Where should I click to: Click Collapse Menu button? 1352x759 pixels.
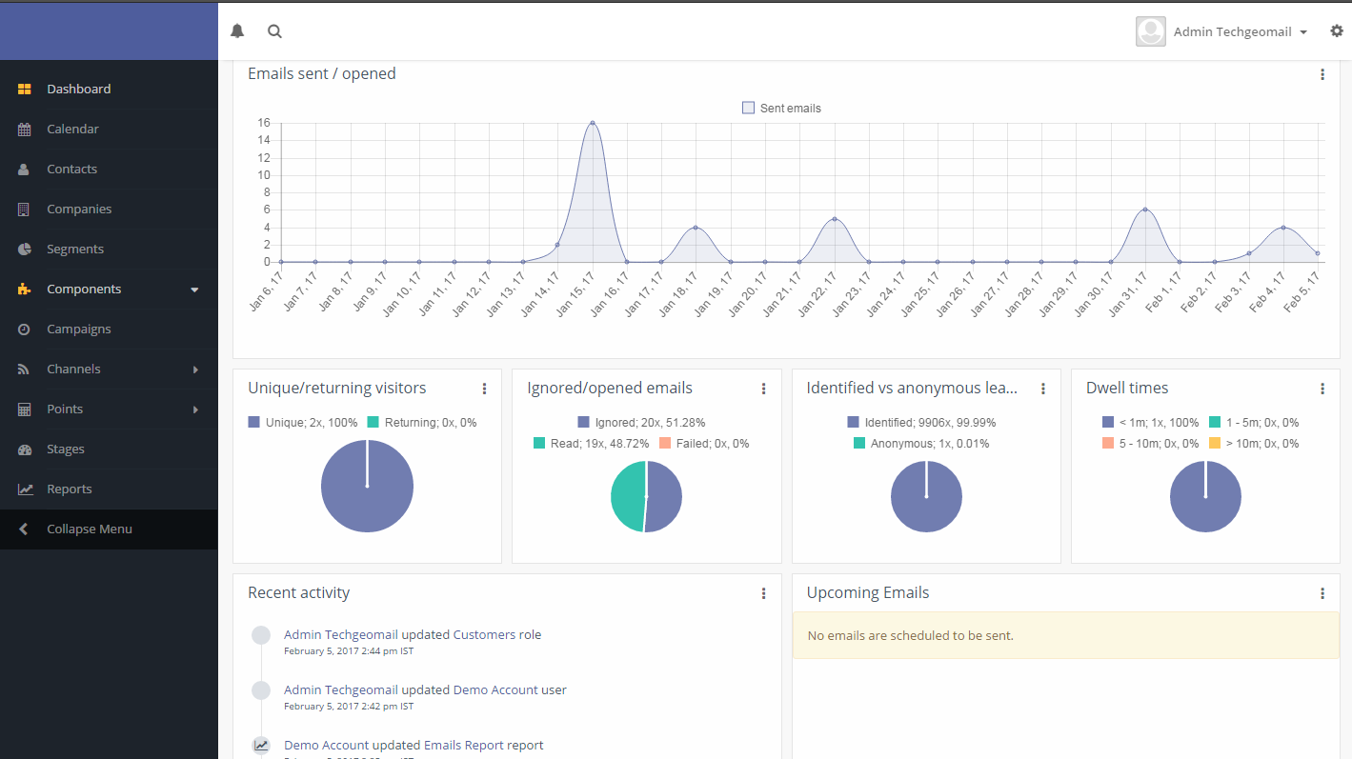89,529
